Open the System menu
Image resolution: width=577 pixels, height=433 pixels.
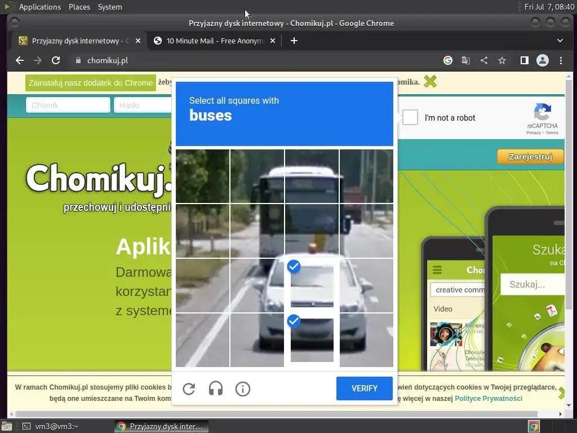[110, 7]
